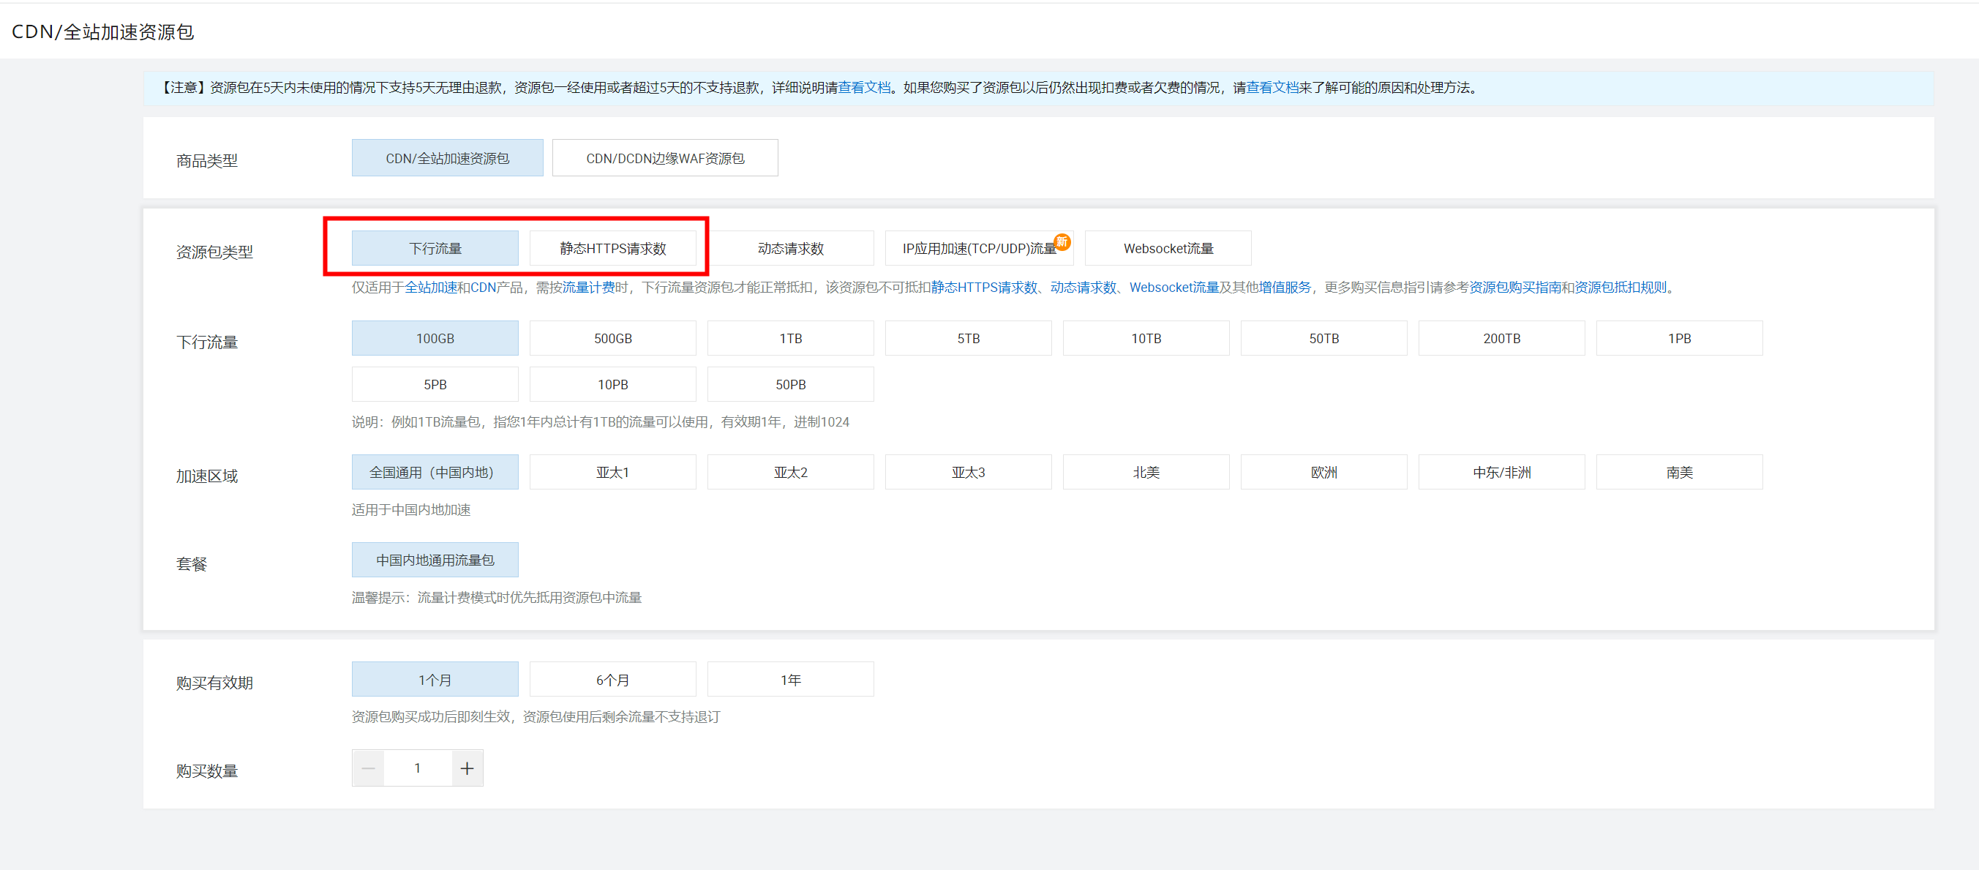Increase purchase quantity with plus button
This screenshot has width=1979, height=870.
467,767
